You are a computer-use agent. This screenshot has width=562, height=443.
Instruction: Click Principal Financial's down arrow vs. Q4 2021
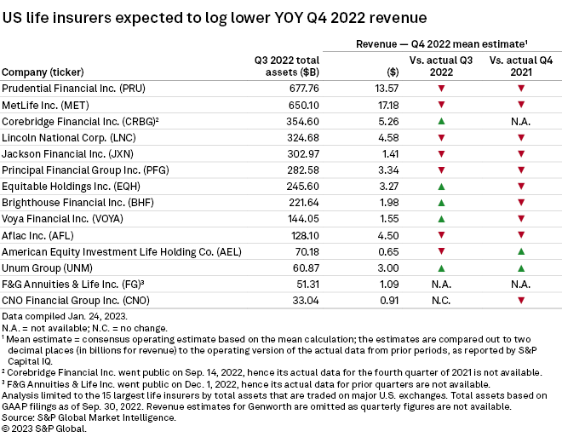[x=521, y=170]
